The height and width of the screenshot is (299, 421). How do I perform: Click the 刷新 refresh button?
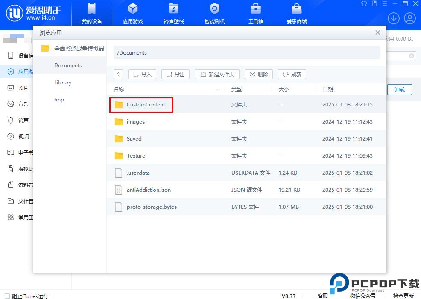pyautogui.click(x=292, y=74)
